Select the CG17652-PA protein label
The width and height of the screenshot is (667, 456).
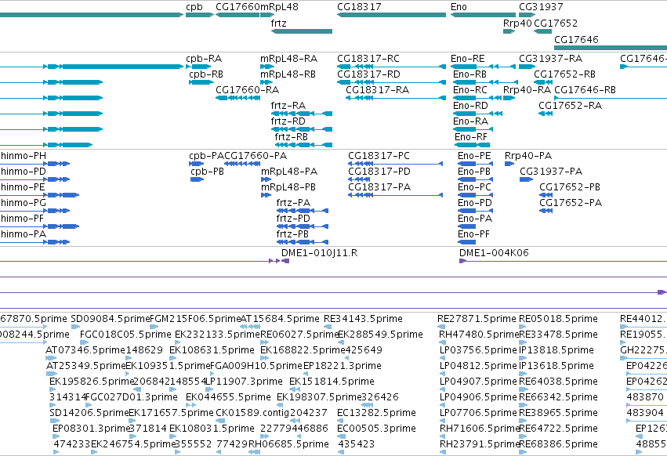571,204
